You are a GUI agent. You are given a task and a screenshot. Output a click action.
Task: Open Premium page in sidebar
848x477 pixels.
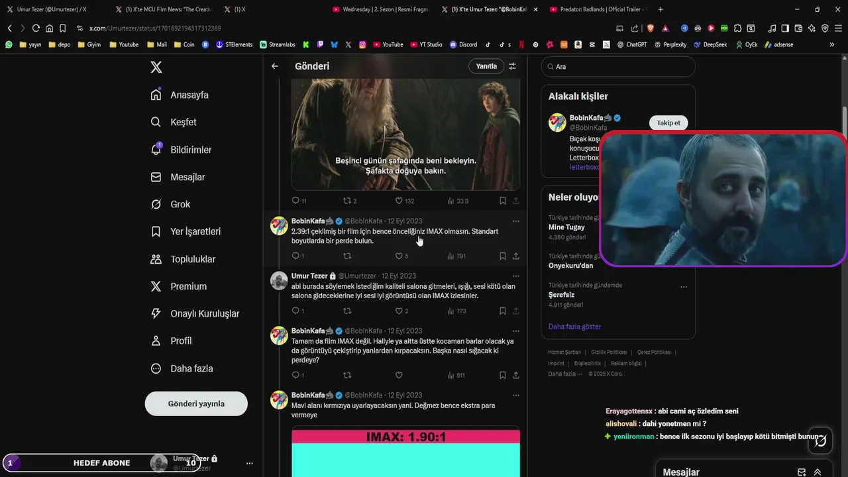(179, 286)
